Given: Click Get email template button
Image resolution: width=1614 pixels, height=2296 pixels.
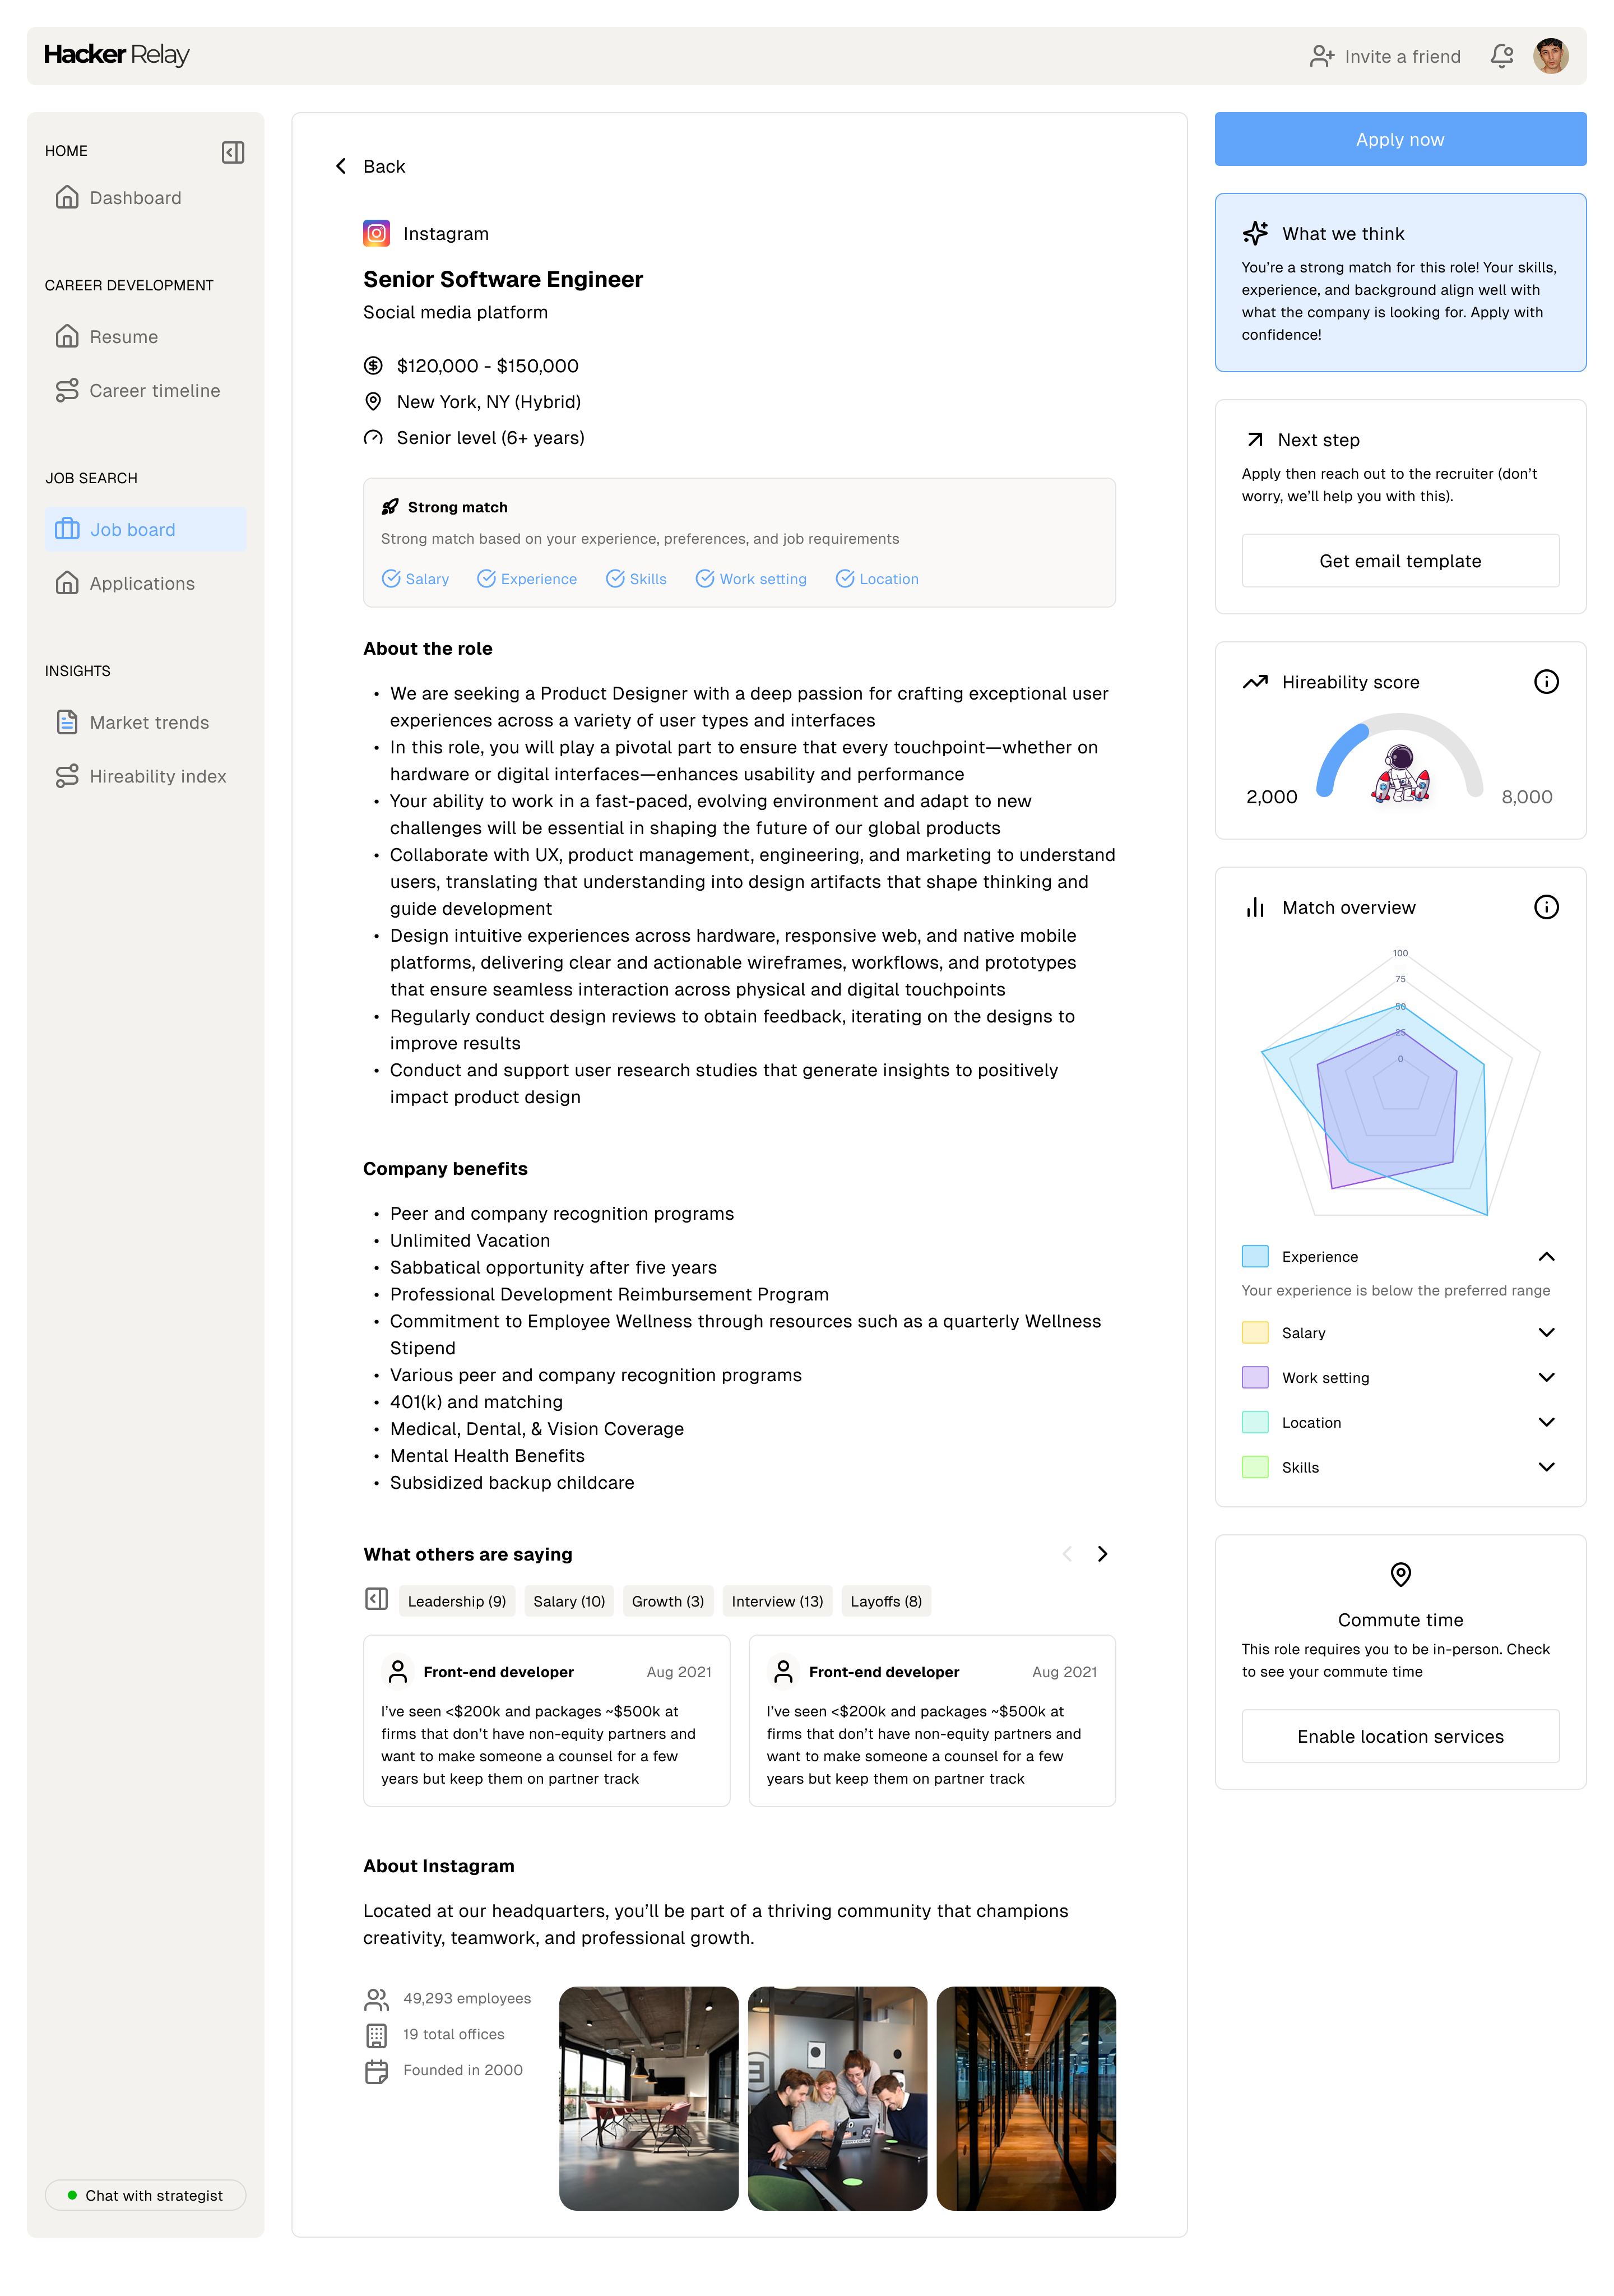Looking at the screenshot, I should [1400, 561].
